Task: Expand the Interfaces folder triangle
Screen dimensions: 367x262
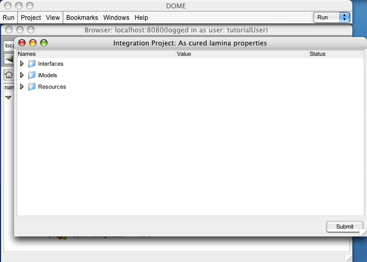Action: pyautogui.click(x=22, y=64)
